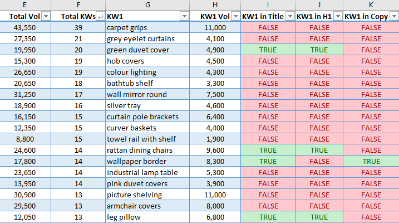
Task: Expand the KW1 in H1 filter dropdown
Action: point(338,17)
